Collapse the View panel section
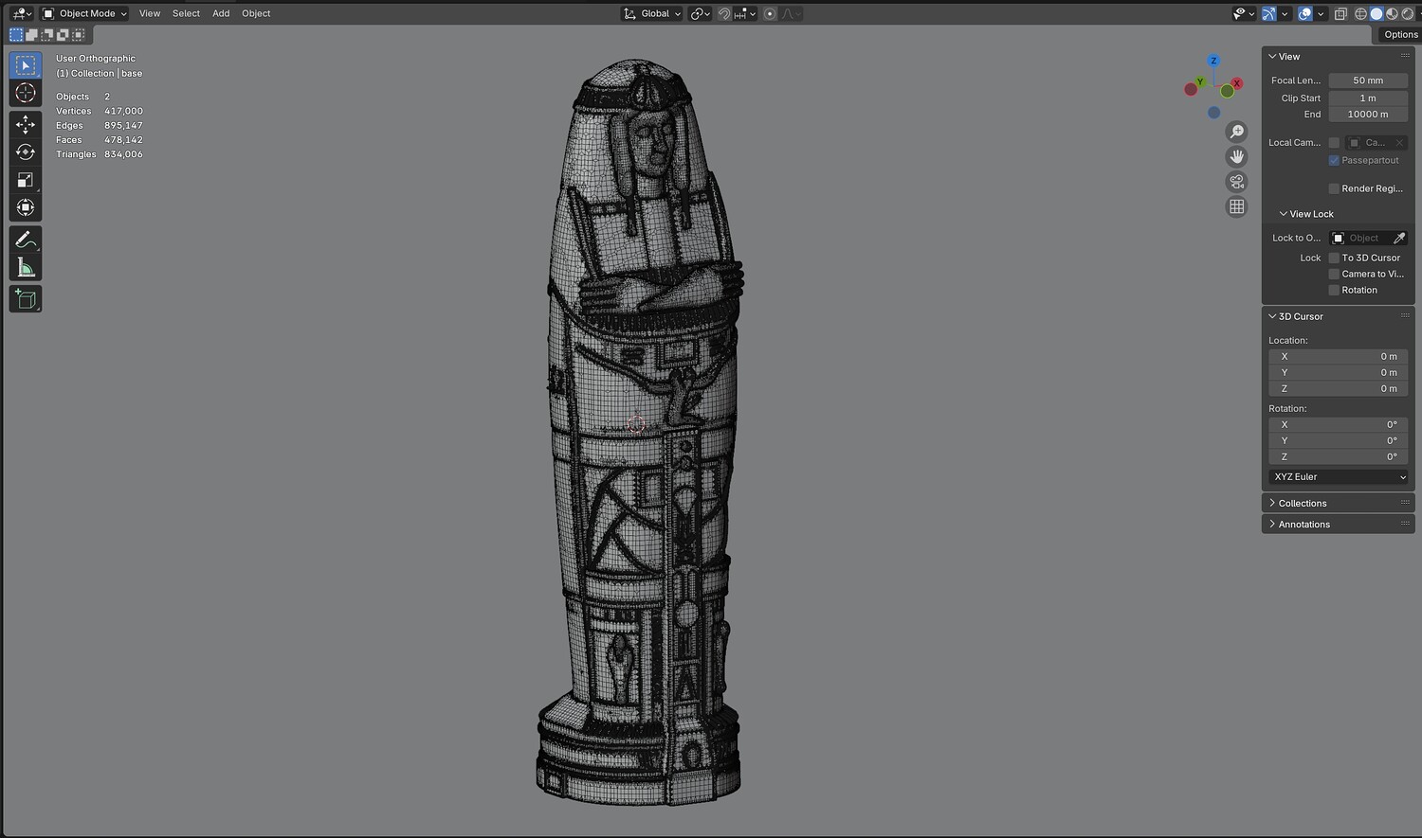Screen dimensions: 1422x838 1272,57
